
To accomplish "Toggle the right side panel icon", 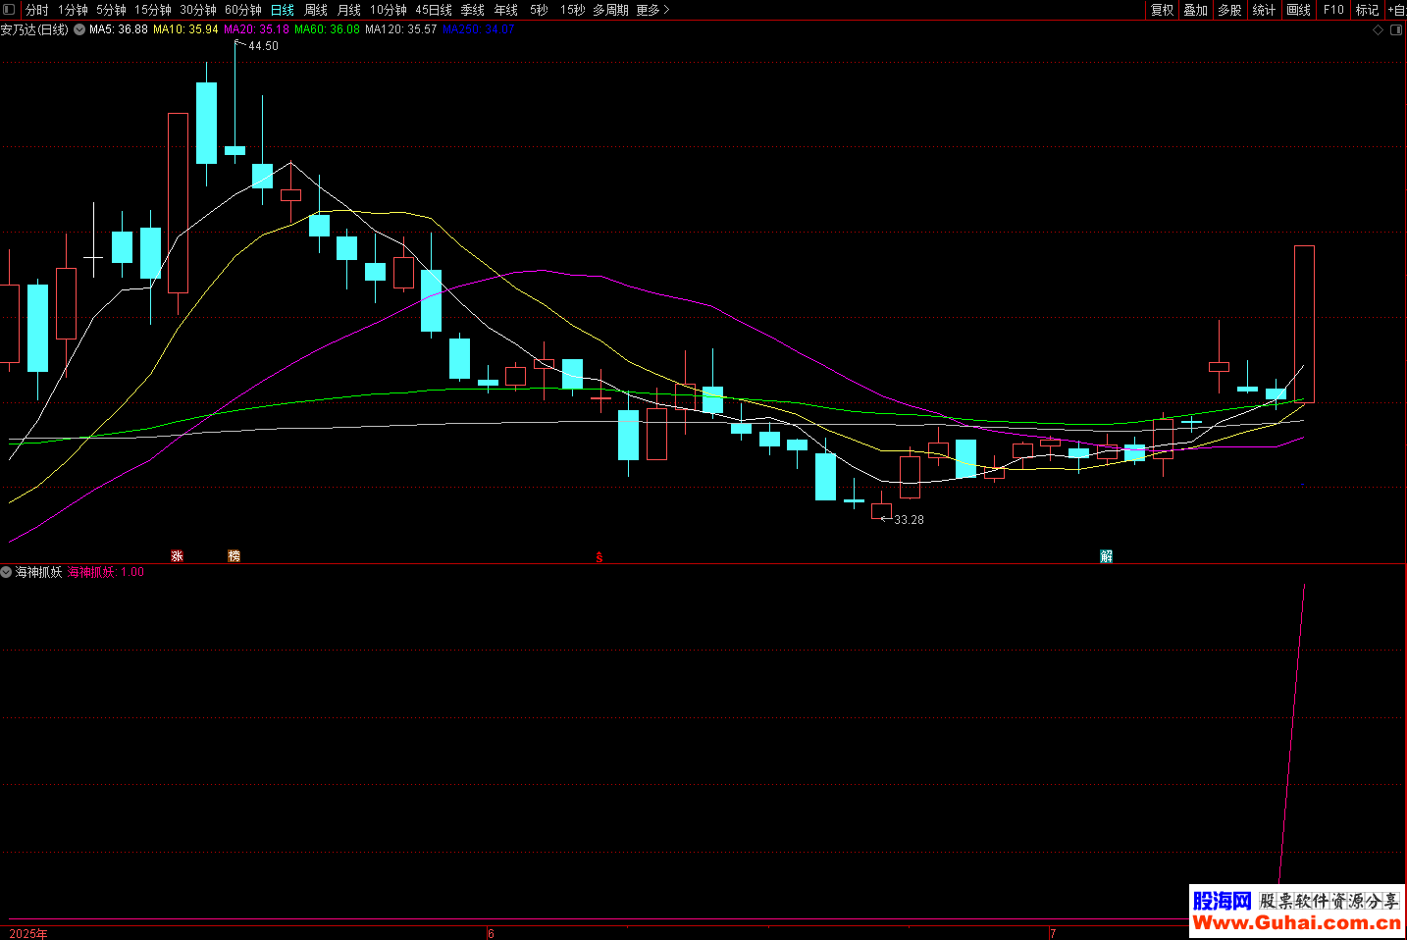I will pyautogui.click(x=1396, y=30).
